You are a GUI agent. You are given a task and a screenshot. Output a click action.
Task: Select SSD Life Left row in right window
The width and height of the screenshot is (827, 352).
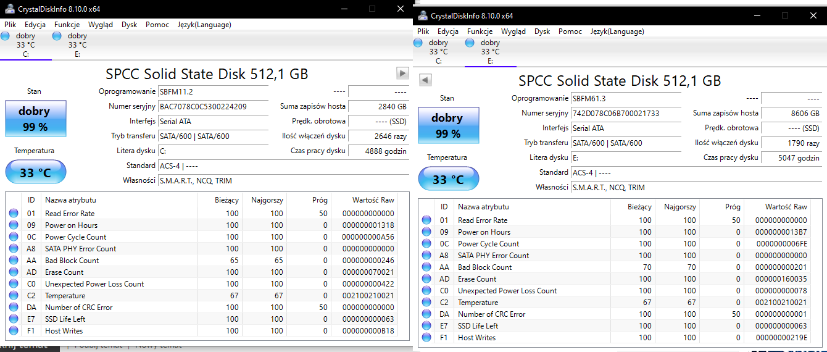[615, 326]
